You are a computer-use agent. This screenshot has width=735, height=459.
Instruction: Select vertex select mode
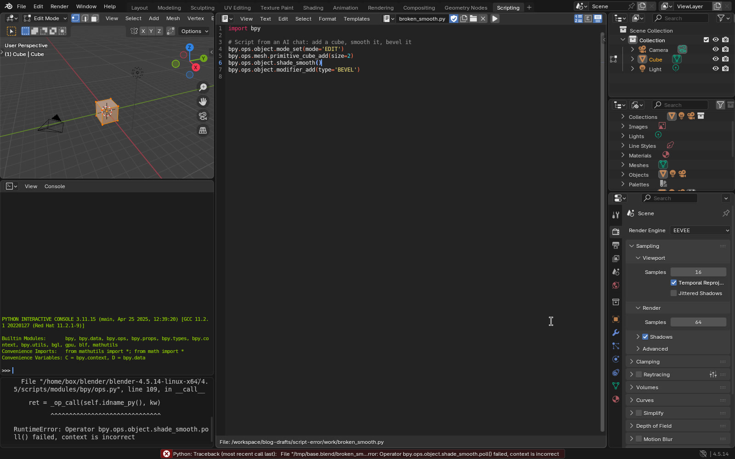pos(75,18)
